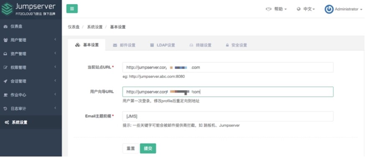Toggle the green hamburger sidebar button
Viewport: 365px width, 157px height.
72,9
